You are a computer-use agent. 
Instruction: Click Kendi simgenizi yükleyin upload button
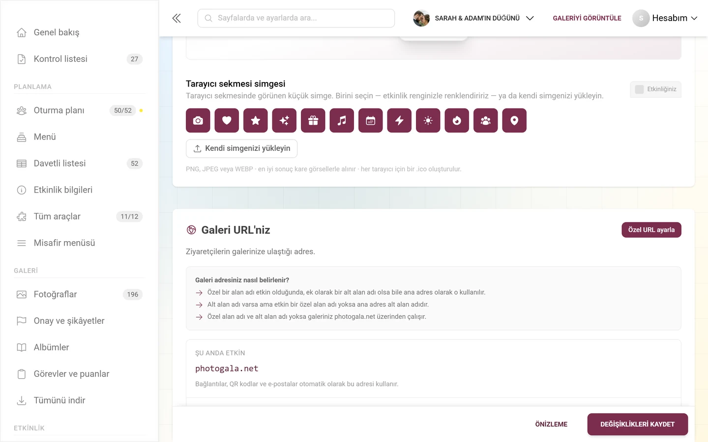[241, 148]
